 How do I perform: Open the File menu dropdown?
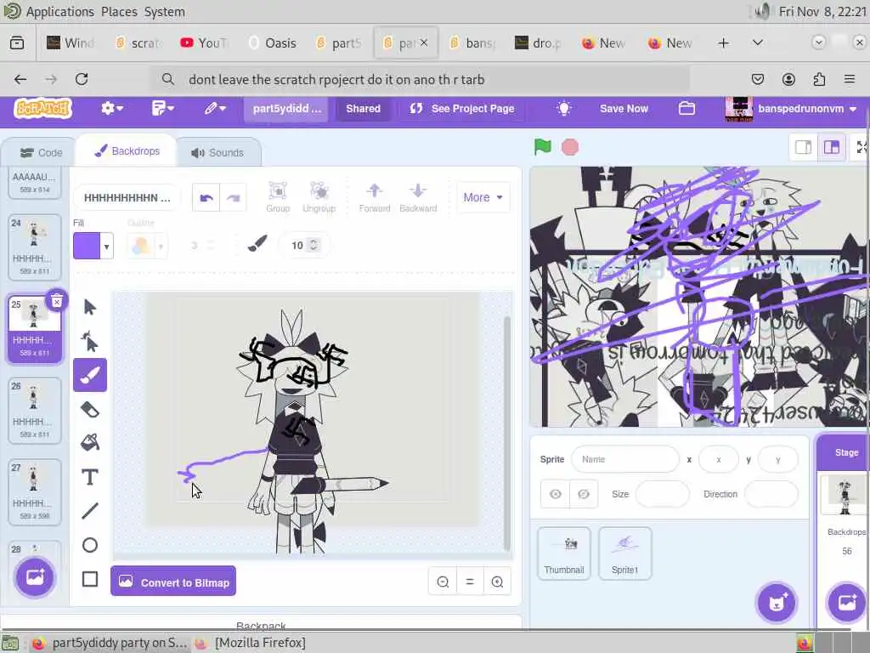[162, 108]
